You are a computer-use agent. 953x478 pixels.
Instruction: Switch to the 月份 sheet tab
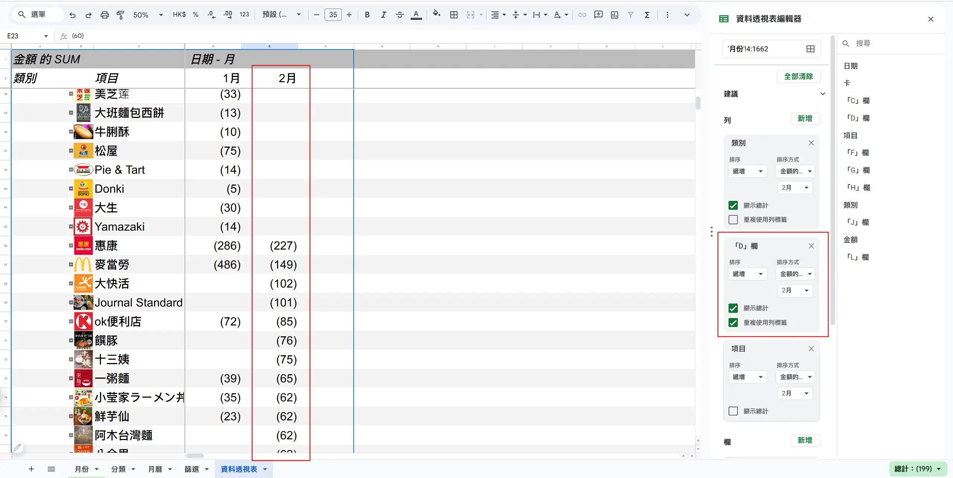click(82, 469)
